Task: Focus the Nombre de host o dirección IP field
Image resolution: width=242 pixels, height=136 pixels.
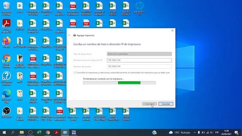Action: click(x=139, y=60)
